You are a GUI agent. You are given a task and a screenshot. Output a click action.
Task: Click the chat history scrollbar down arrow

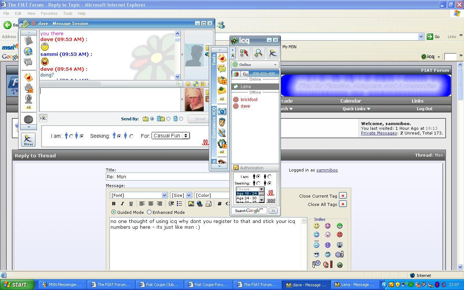(177, 76)
